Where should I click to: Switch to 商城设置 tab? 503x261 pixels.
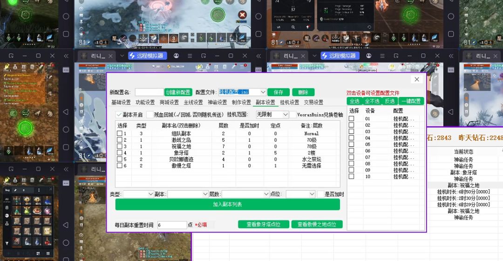point(169,103)
